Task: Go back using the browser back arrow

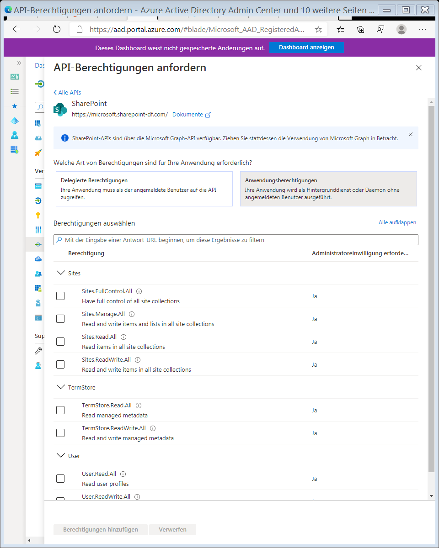Action: coord(16,29)
